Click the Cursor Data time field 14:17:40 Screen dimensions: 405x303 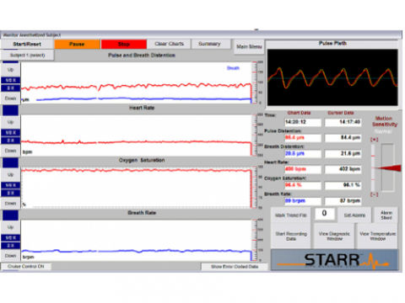tap(343, 122)
